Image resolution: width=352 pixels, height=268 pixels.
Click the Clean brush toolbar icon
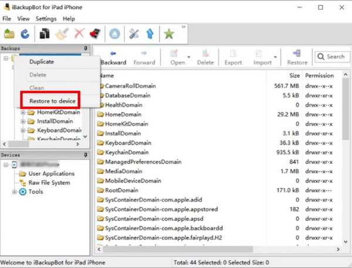click(x=62, y=34)
